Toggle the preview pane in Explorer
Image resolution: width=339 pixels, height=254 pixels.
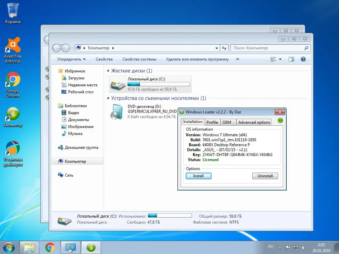point(291,59)
